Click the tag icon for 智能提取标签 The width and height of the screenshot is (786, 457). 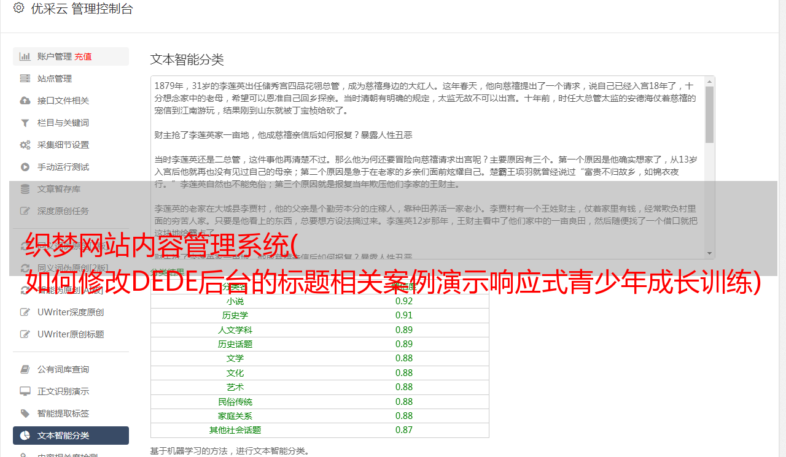(25, 413)
